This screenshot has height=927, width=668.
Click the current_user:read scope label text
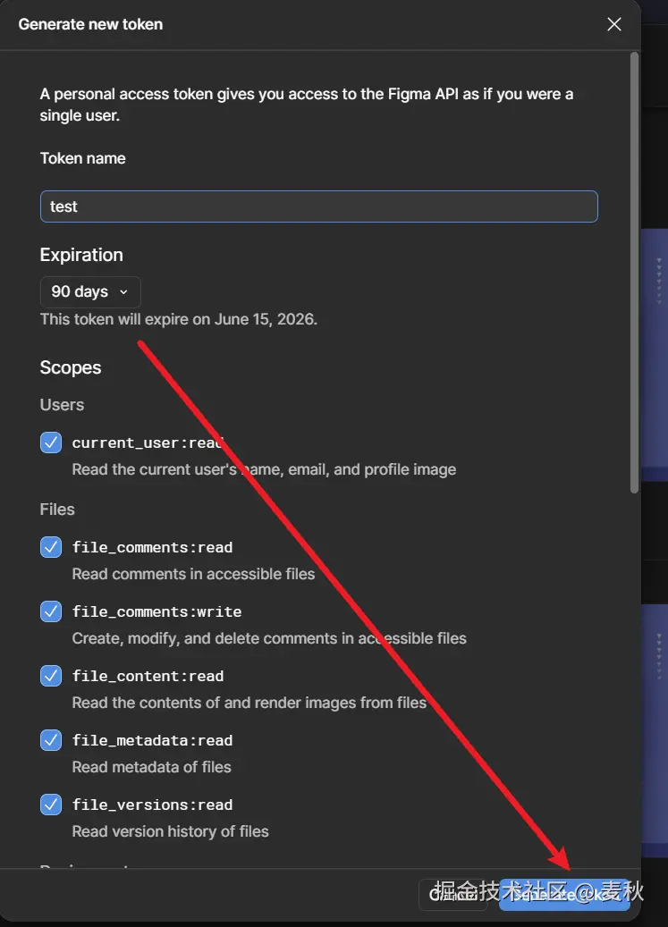[148, 443]
